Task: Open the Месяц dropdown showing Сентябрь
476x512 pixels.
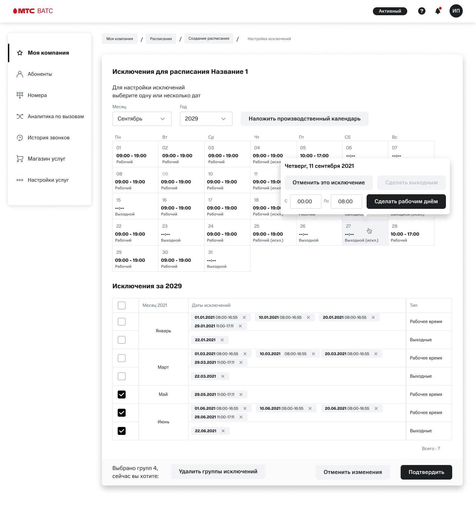Action: [142, 118]
